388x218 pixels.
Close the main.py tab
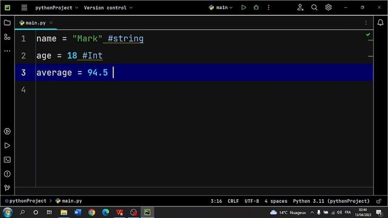51,23
